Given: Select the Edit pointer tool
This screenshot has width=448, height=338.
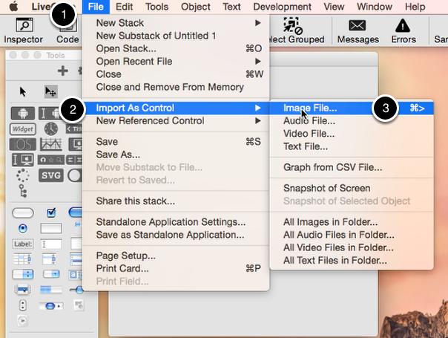Looking at the screenshot, I should [x=51, y=92].
